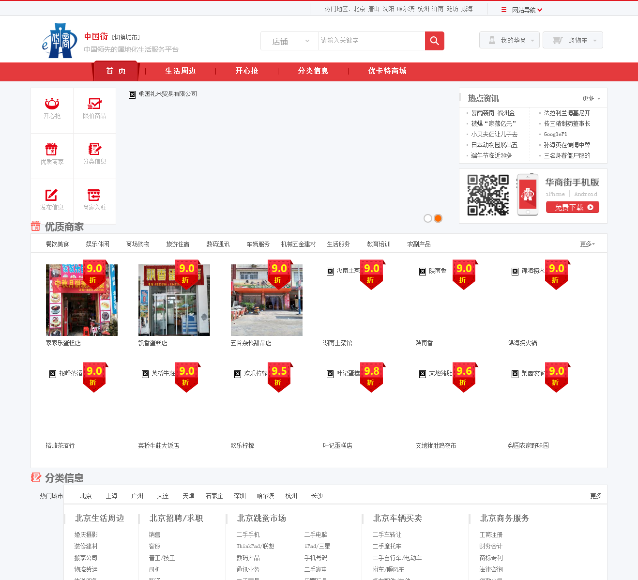
Task: Open 工商注册 link
Action: click(491, 534)
